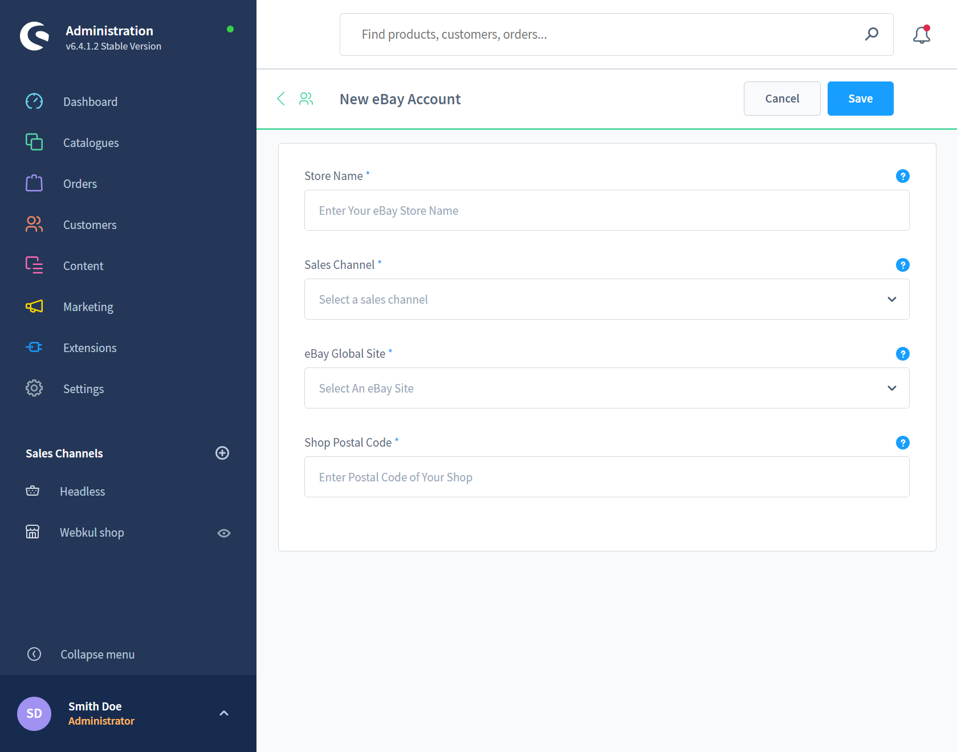The width and height of the screenshot is (957, 752).
Task: Click the search magnifier icon
Action: [872, 34]
